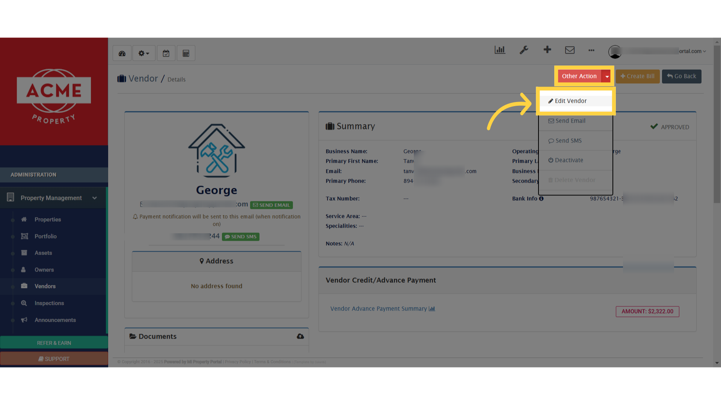Viewport: 721px width, 405px height.
Task: Click the documents upload cloud icon
Action: click(x=300, y=336)
